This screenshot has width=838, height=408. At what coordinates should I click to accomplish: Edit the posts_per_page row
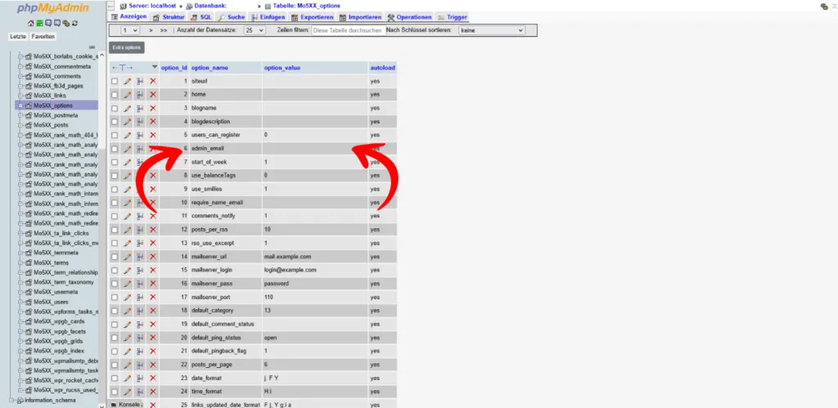click(127, 365)
